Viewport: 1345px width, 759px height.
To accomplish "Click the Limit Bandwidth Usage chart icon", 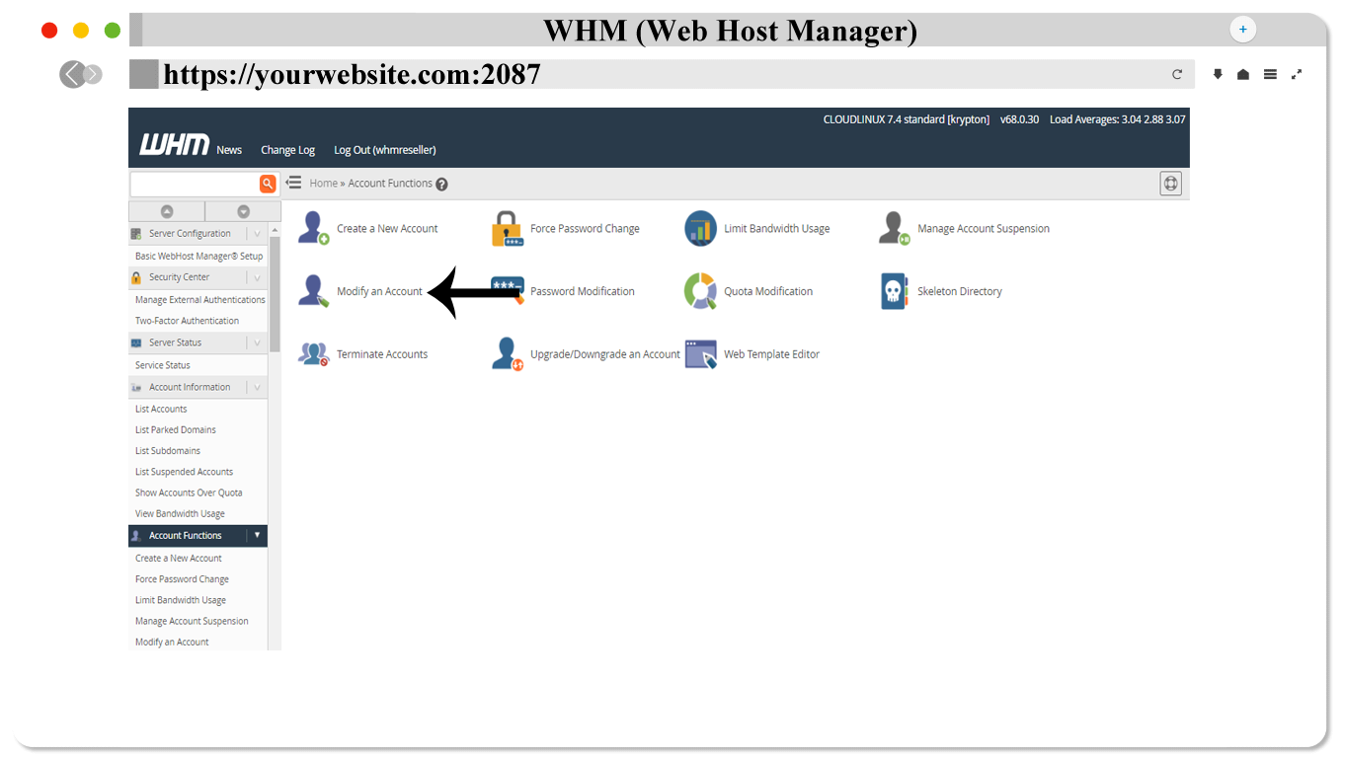I will tap(700, 228).
